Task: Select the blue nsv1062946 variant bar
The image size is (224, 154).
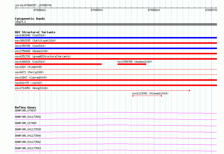Action: 116,38
